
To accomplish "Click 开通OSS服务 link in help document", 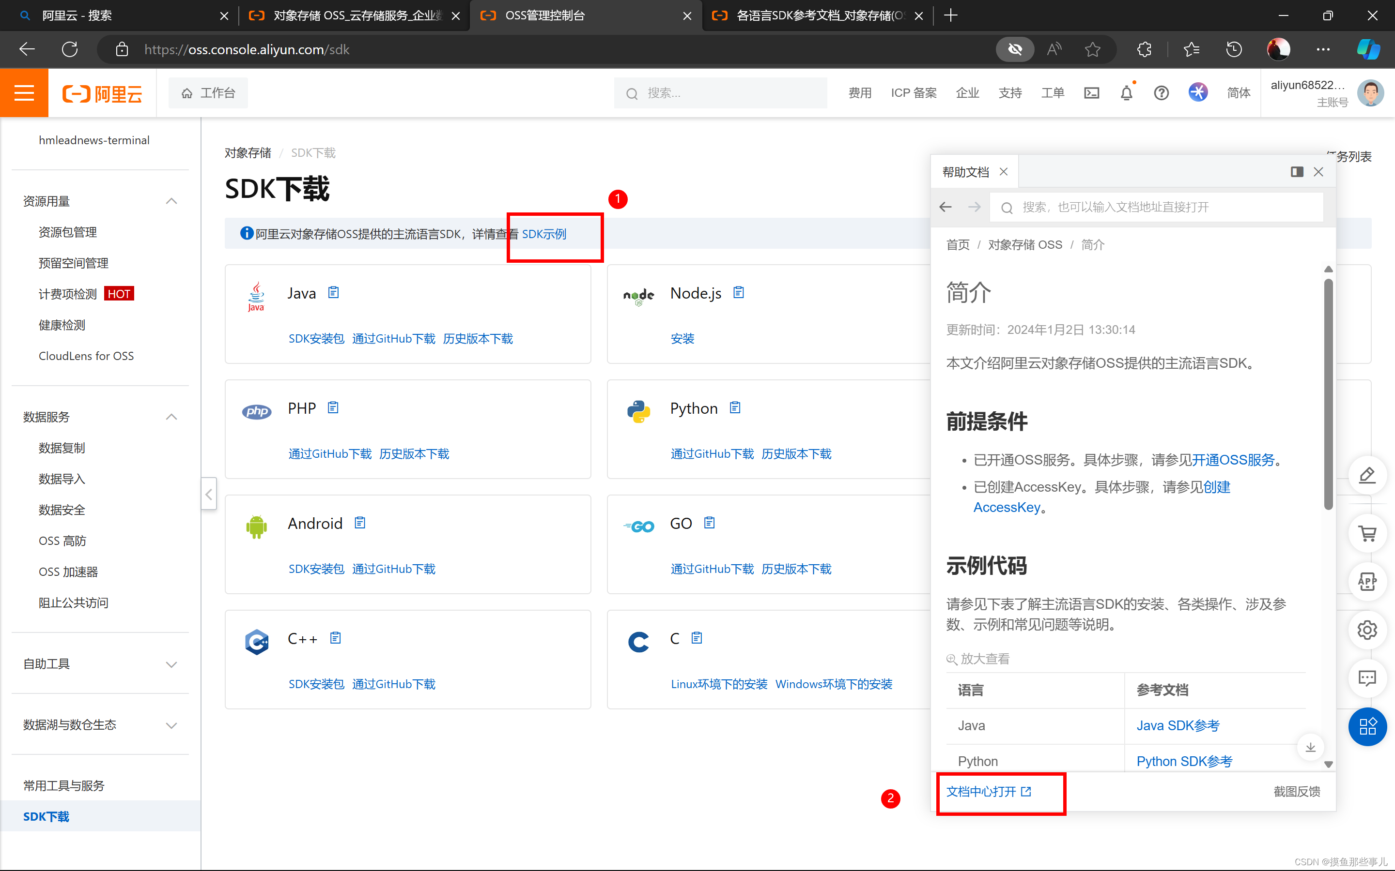I will (1233, 460).
